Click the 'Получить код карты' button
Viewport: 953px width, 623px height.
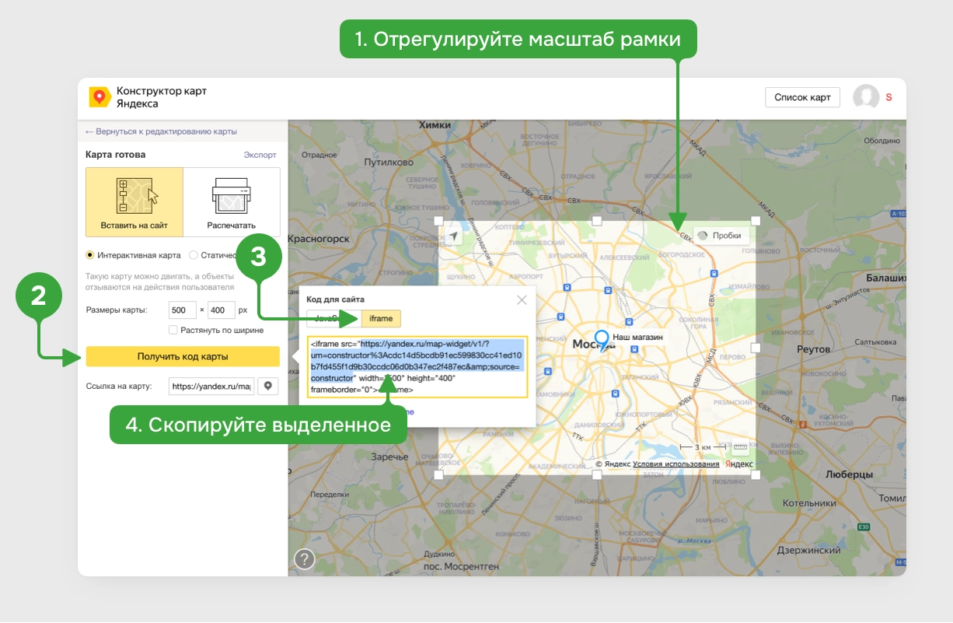183,356
